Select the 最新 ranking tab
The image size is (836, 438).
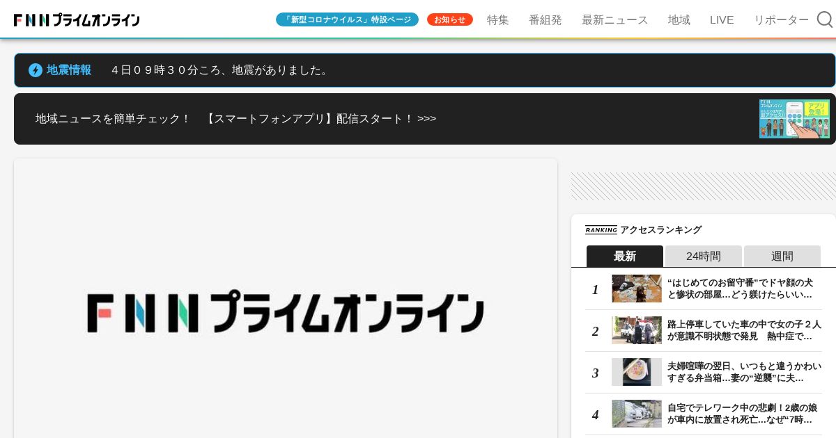click(625, 256)
